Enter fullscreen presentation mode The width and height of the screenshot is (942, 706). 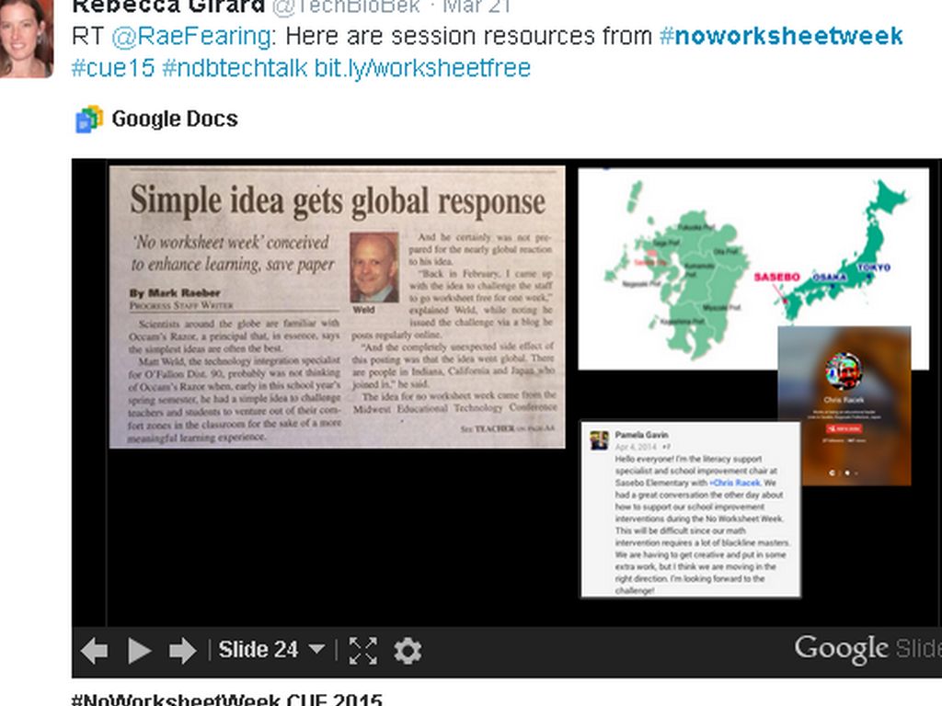[x=362, y=651]
